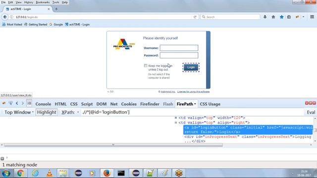Check the Keep me logged in checkbox
The image size is (317, 178).
click(x=146, y=66)
